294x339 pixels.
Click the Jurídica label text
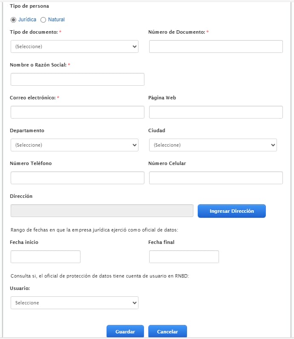pyautogui.click(x=27, y=20)
